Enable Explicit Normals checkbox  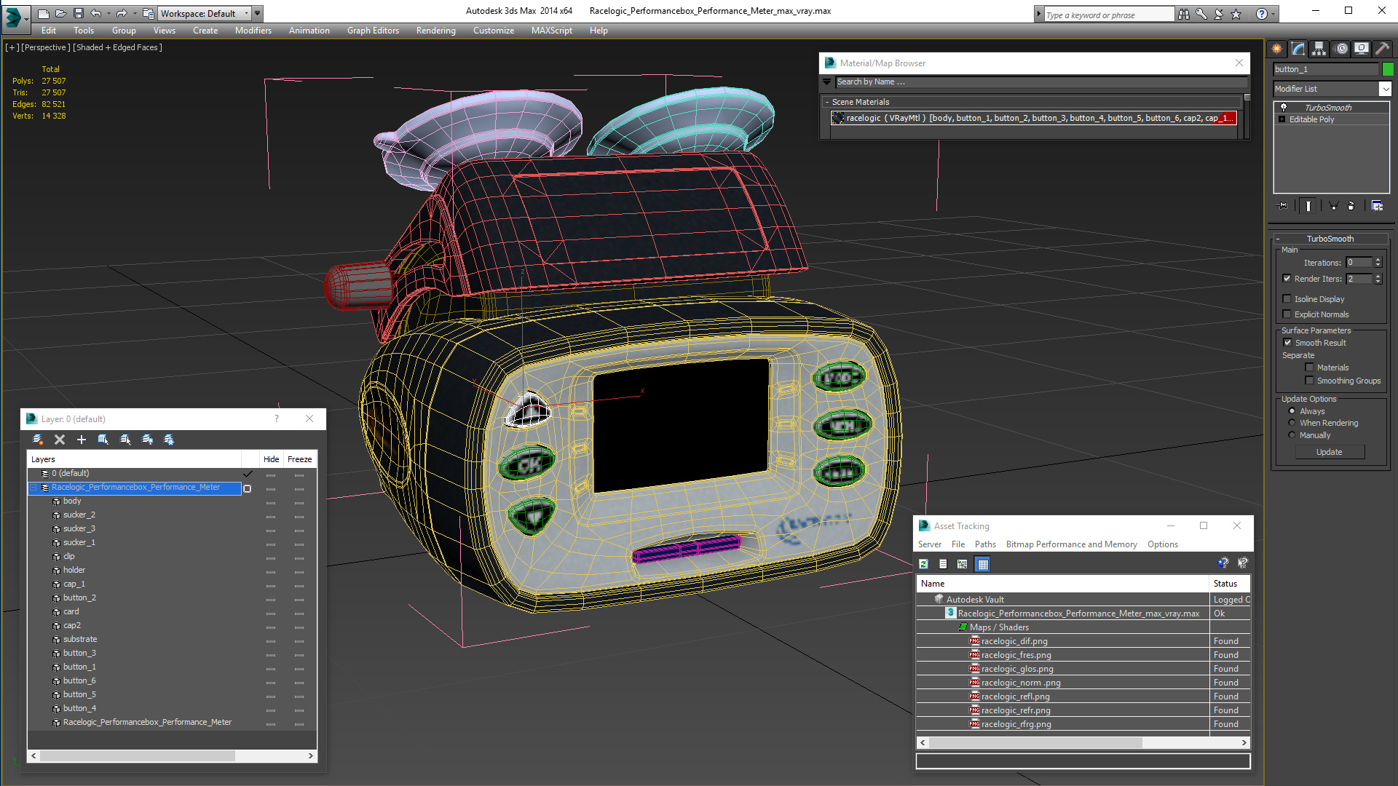tap(1287, 314)
